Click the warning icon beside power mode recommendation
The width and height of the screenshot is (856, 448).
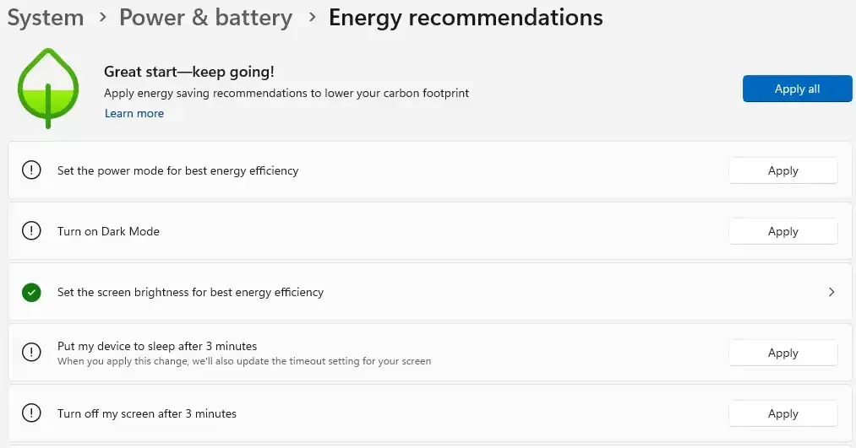pyautogui.click(x=31, y=170)
